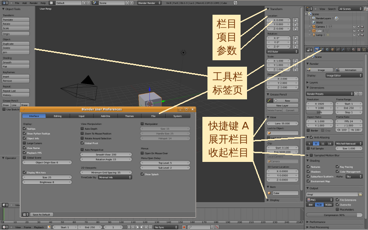Toggle the Ray Tracing checkbox

pos(337,167)
